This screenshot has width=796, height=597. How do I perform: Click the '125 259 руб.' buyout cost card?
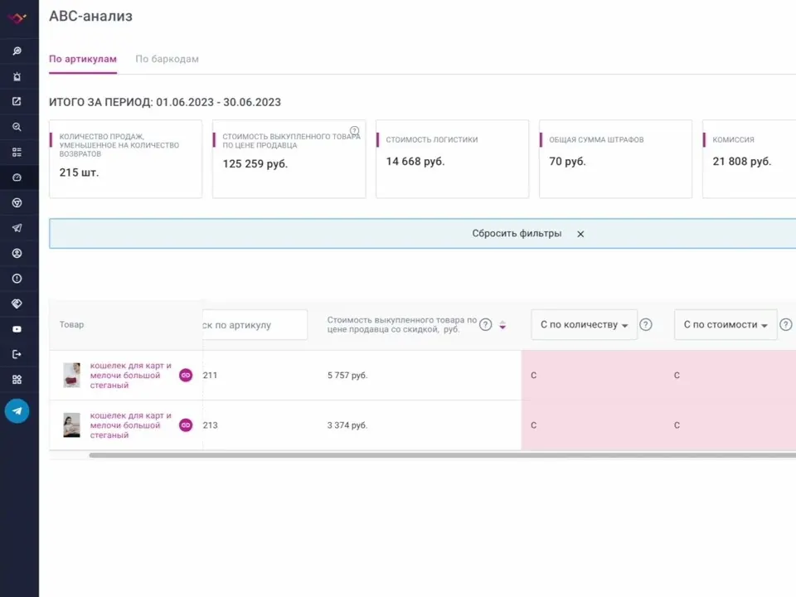point(289,159)
